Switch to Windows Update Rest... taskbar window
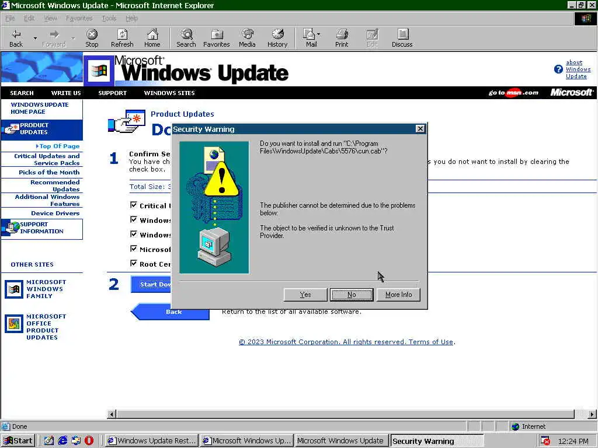The image size is (598, 448). (x=151, y=441)
